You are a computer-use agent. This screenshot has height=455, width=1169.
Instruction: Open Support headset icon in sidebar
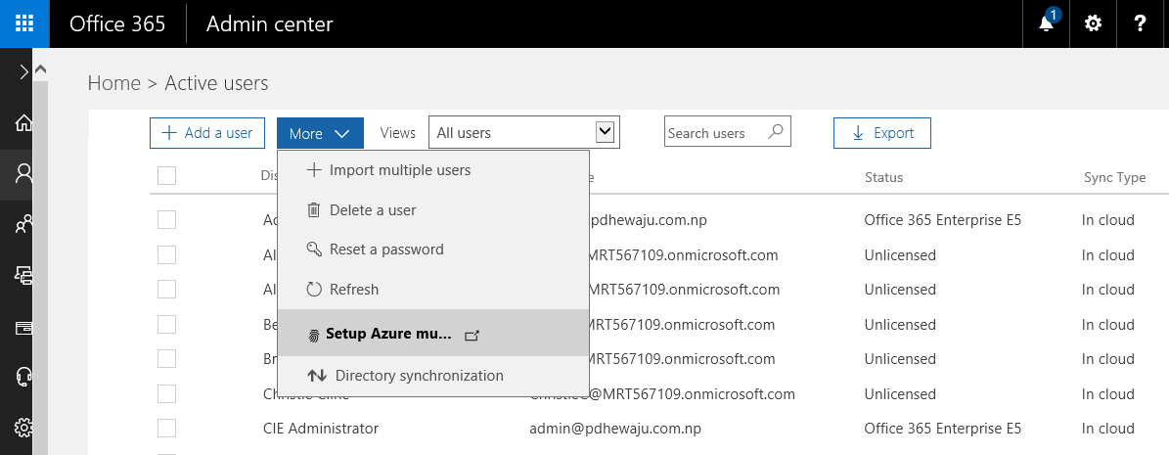[23, 377]
